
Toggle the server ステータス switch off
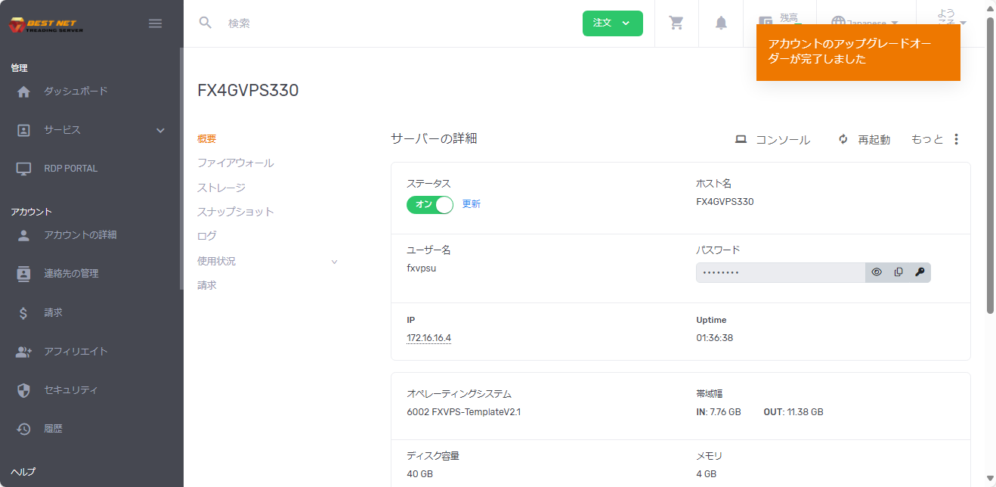[x=429, y=204]
